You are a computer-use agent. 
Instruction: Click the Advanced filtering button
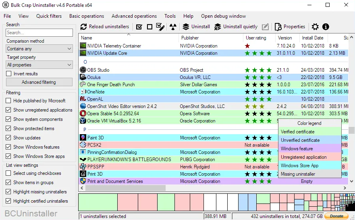tap(39, 82)
